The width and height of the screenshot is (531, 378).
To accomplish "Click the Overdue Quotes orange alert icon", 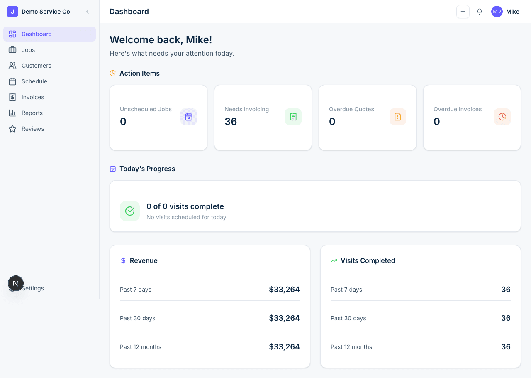I will [398, 117].
